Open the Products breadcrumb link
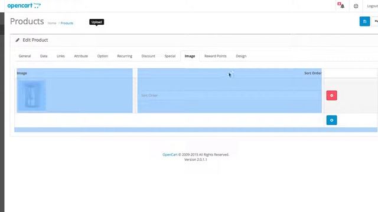378x212 pixels. 67,23
